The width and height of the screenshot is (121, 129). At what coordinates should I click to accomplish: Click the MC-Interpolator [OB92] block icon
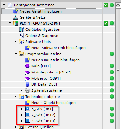[x=27, y=73]
